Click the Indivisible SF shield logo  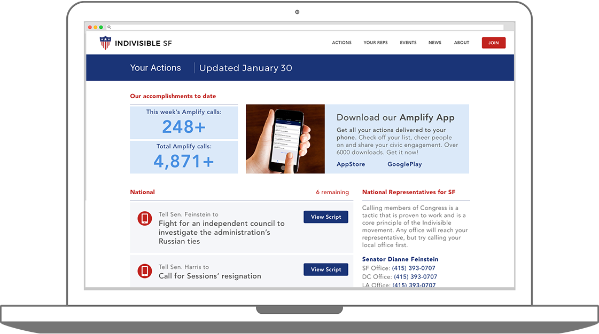(x=105, y=43)
